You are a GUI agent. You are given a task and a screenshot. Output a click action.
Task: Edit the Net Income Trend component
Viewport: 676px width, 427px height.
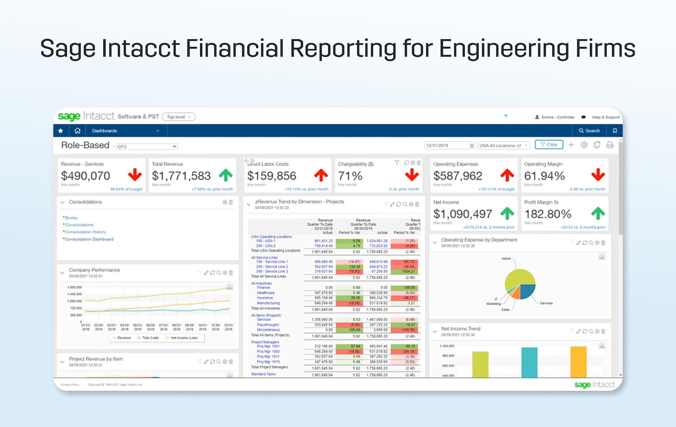coord(578,331)
